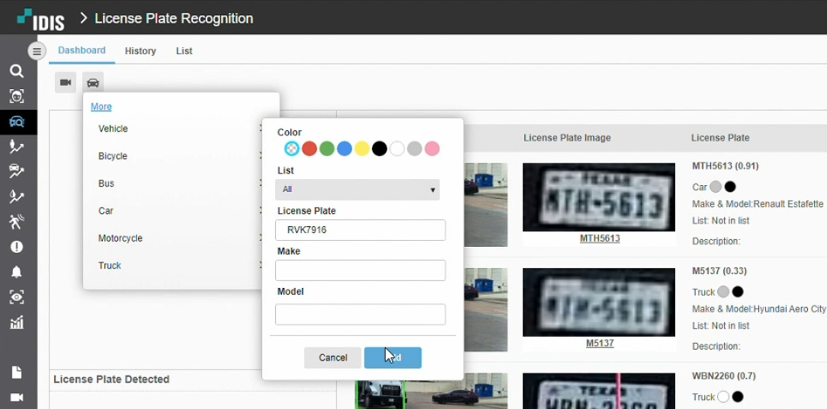Click the More link
The image size is (827, 409).
[101, 107]
